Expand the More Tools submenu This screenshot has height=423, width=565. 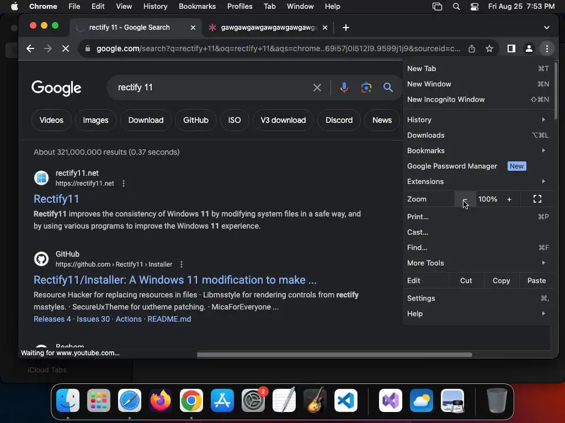coord(478,263)
